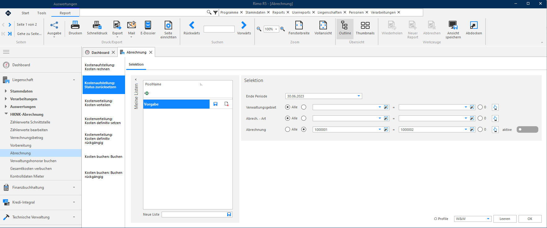Open the E-Dossier toolbar icon

(x=148, y=25)
